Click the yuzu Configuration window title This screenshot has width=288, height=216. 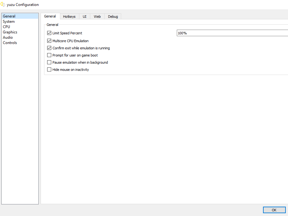[x=23, y=5]
